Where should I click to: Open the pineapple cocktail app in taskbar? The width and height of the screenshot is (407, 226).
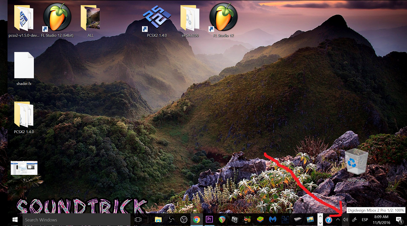247,220
